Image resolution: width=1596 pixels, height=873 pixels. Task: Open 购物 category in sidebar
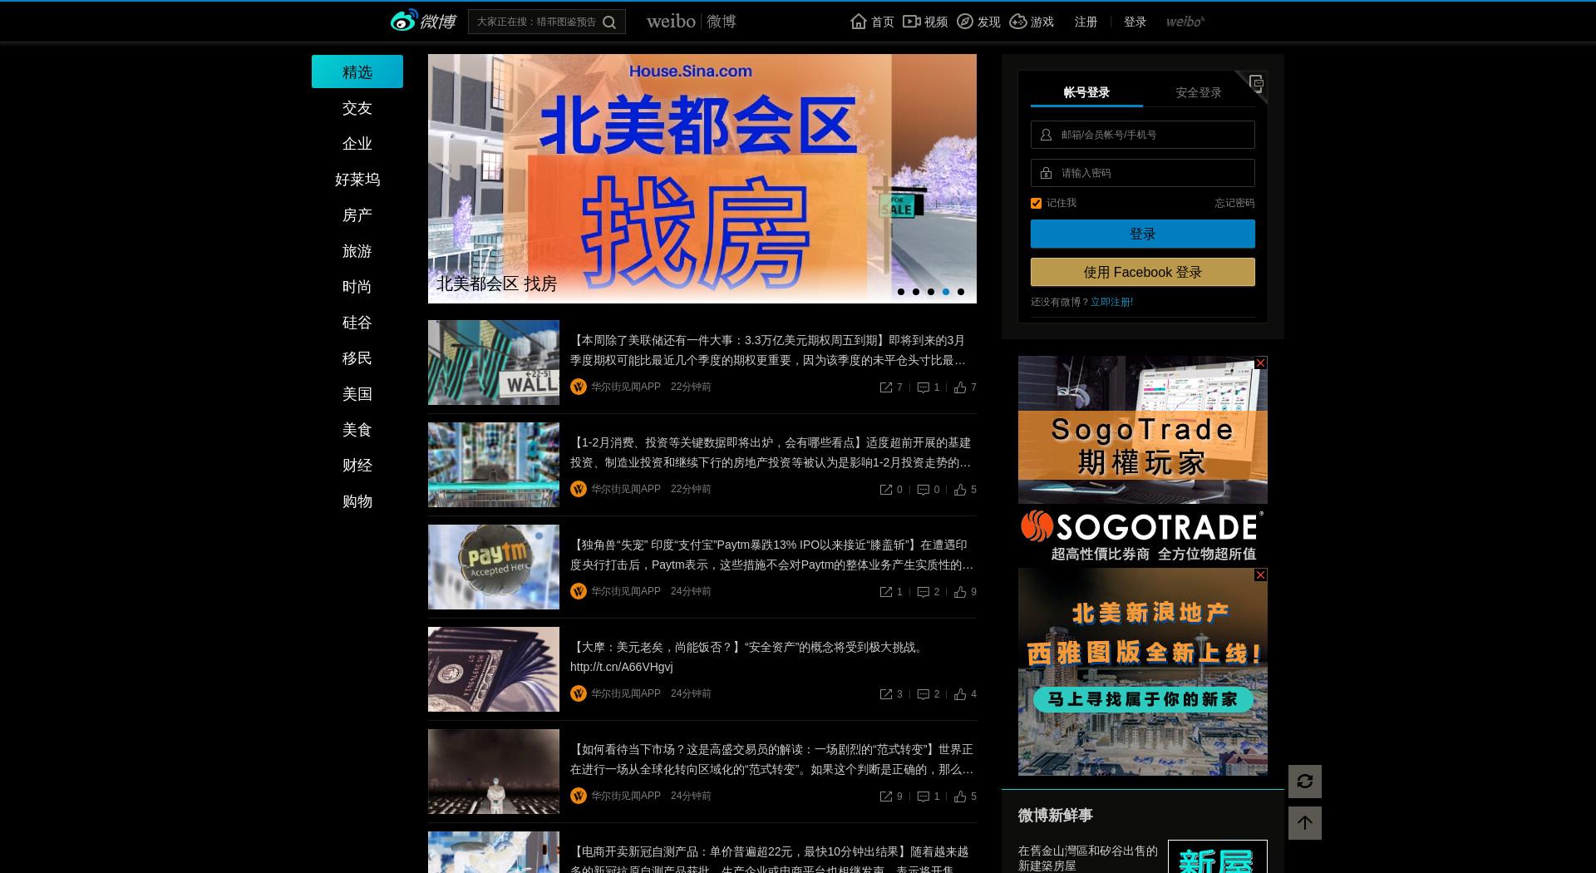357,501
